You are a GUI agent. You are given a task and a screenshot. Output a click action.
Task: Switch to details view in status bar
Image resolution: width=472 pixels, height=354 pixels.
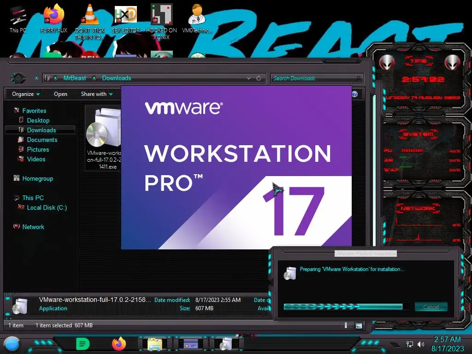click(346, 325)
